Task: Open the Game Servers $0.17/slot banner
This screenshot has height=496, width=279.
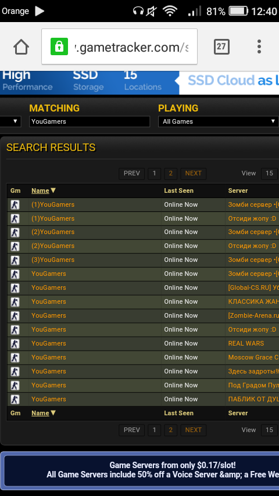Action: click(139, 470)
